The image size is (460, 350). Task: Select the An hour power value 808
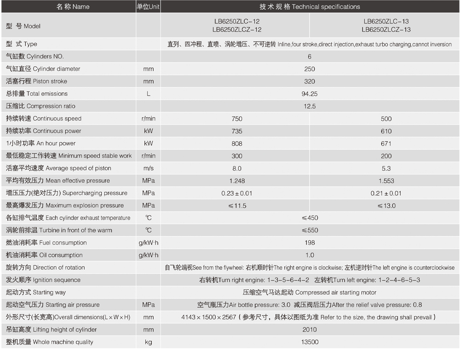(x=237, y=144)
